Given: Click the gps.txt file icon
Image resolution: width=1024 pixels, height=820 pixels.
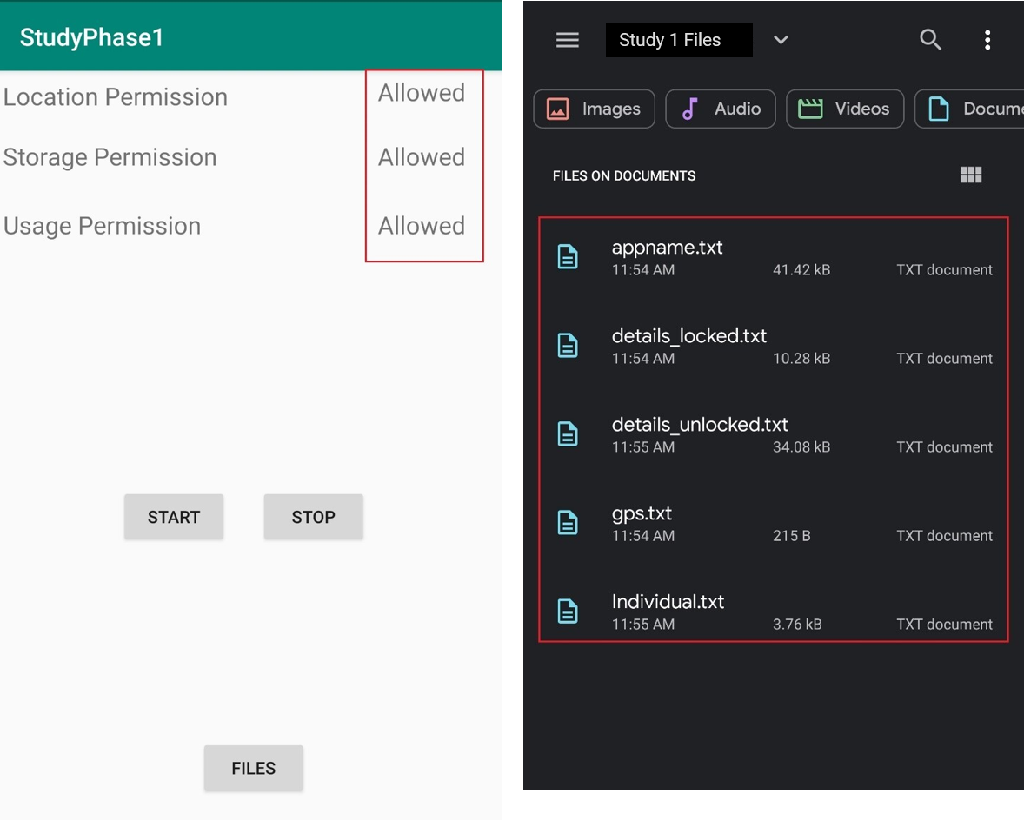Looking at the screenshot, I should 568,523.
